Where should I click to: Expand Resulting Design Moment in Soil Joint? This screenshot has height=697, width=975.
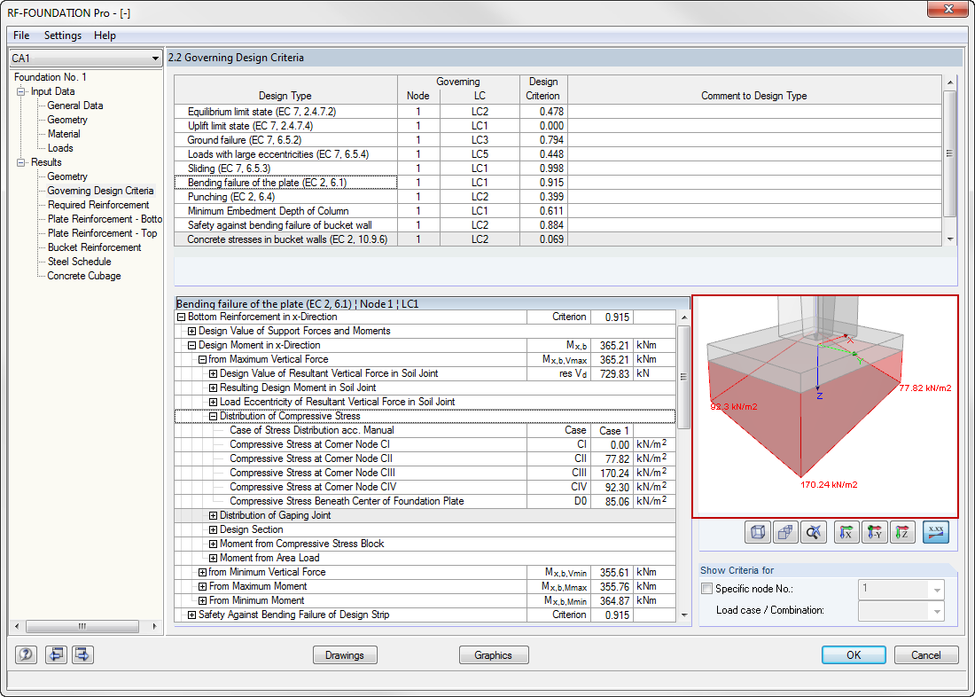tap(214, 388)
